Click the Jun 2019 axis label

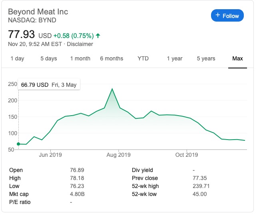point(50,154)
